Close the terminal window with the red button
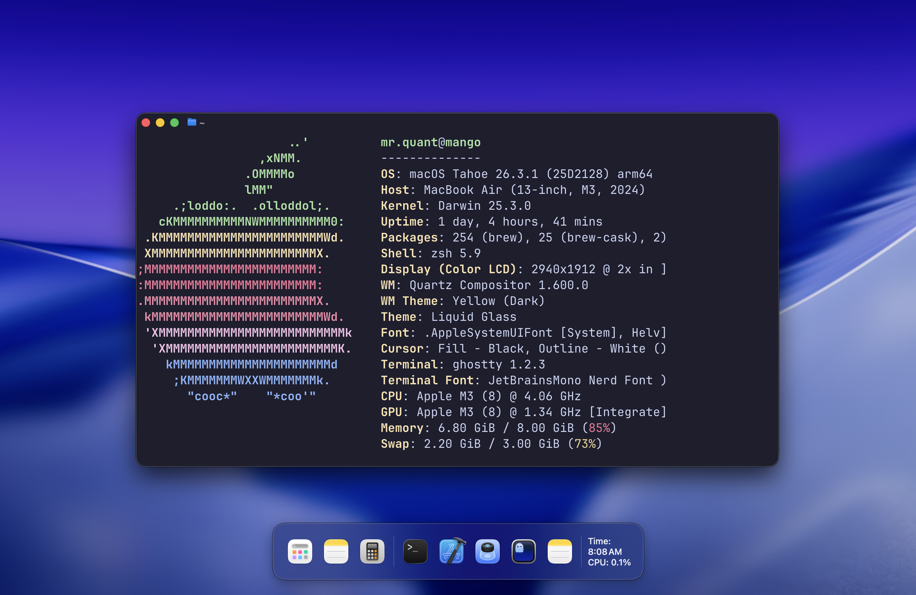This screenshot has height=595, width=916. click(146, 122)
